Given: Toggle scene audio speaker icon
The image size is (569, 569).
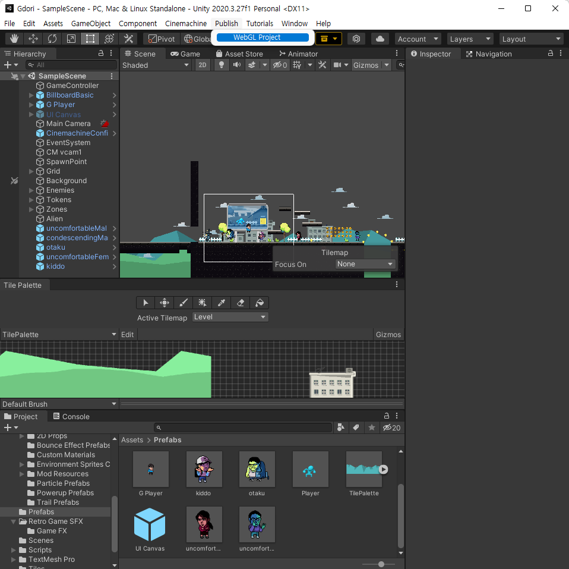Looking at the screenshot, I should [x=237, y=65].
